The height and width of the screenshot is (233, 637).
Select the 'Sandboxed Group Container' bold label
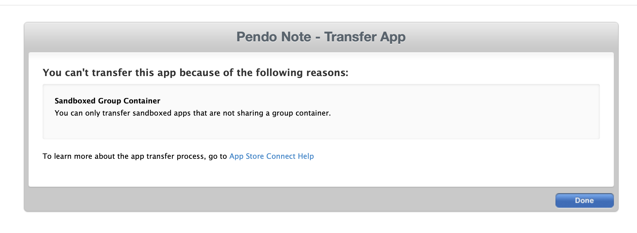107,101
